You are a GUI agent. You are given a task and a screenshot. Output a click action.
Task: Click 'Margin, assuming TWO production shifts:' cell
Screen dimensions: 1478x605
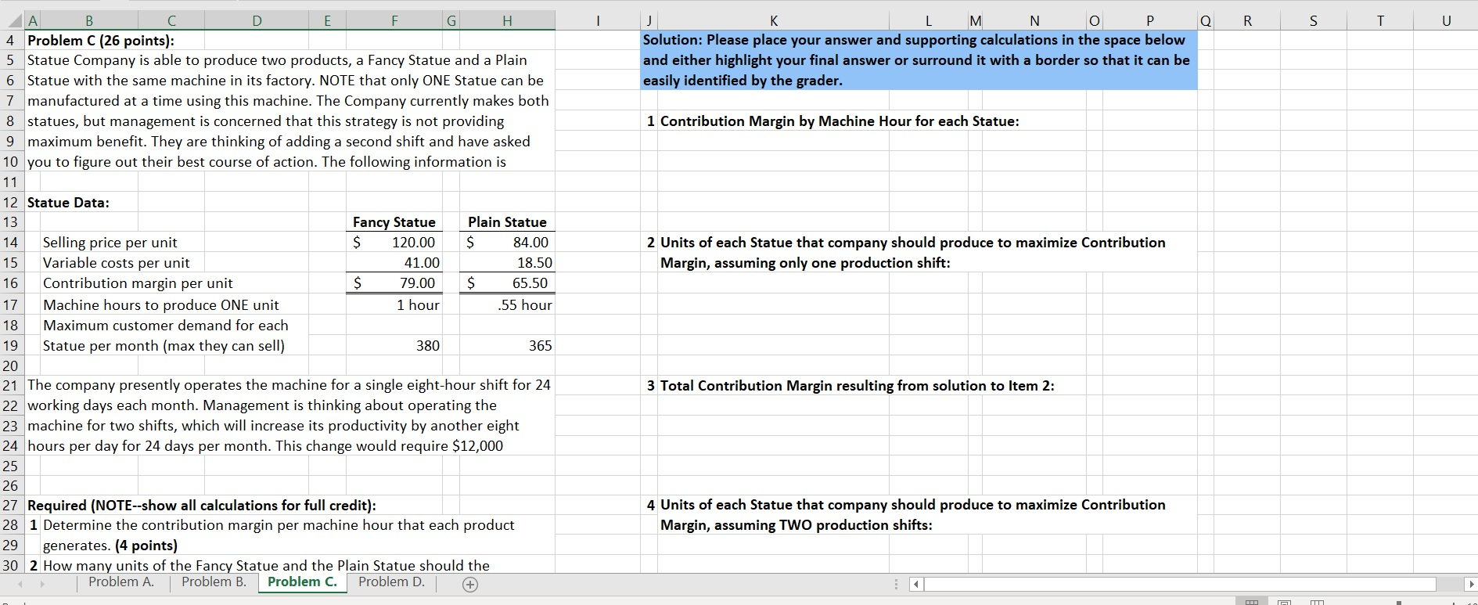[x=796, y=525]
